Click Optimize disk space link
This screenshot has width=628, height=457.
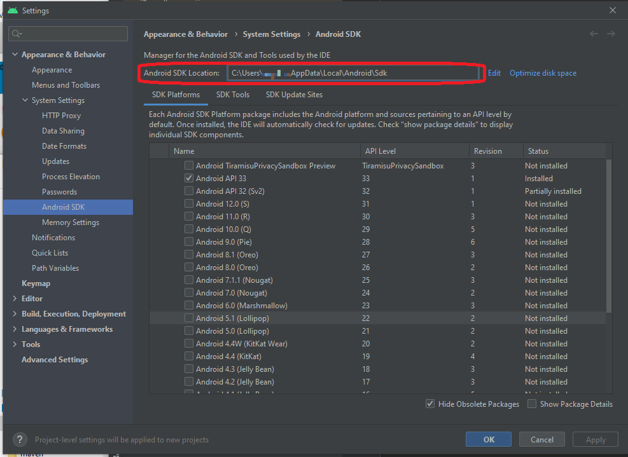[543, 73]
